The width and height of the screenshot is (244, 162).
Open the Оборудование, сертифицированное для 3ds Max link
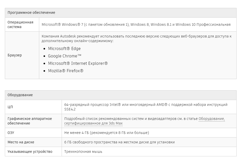click(93, 123)
